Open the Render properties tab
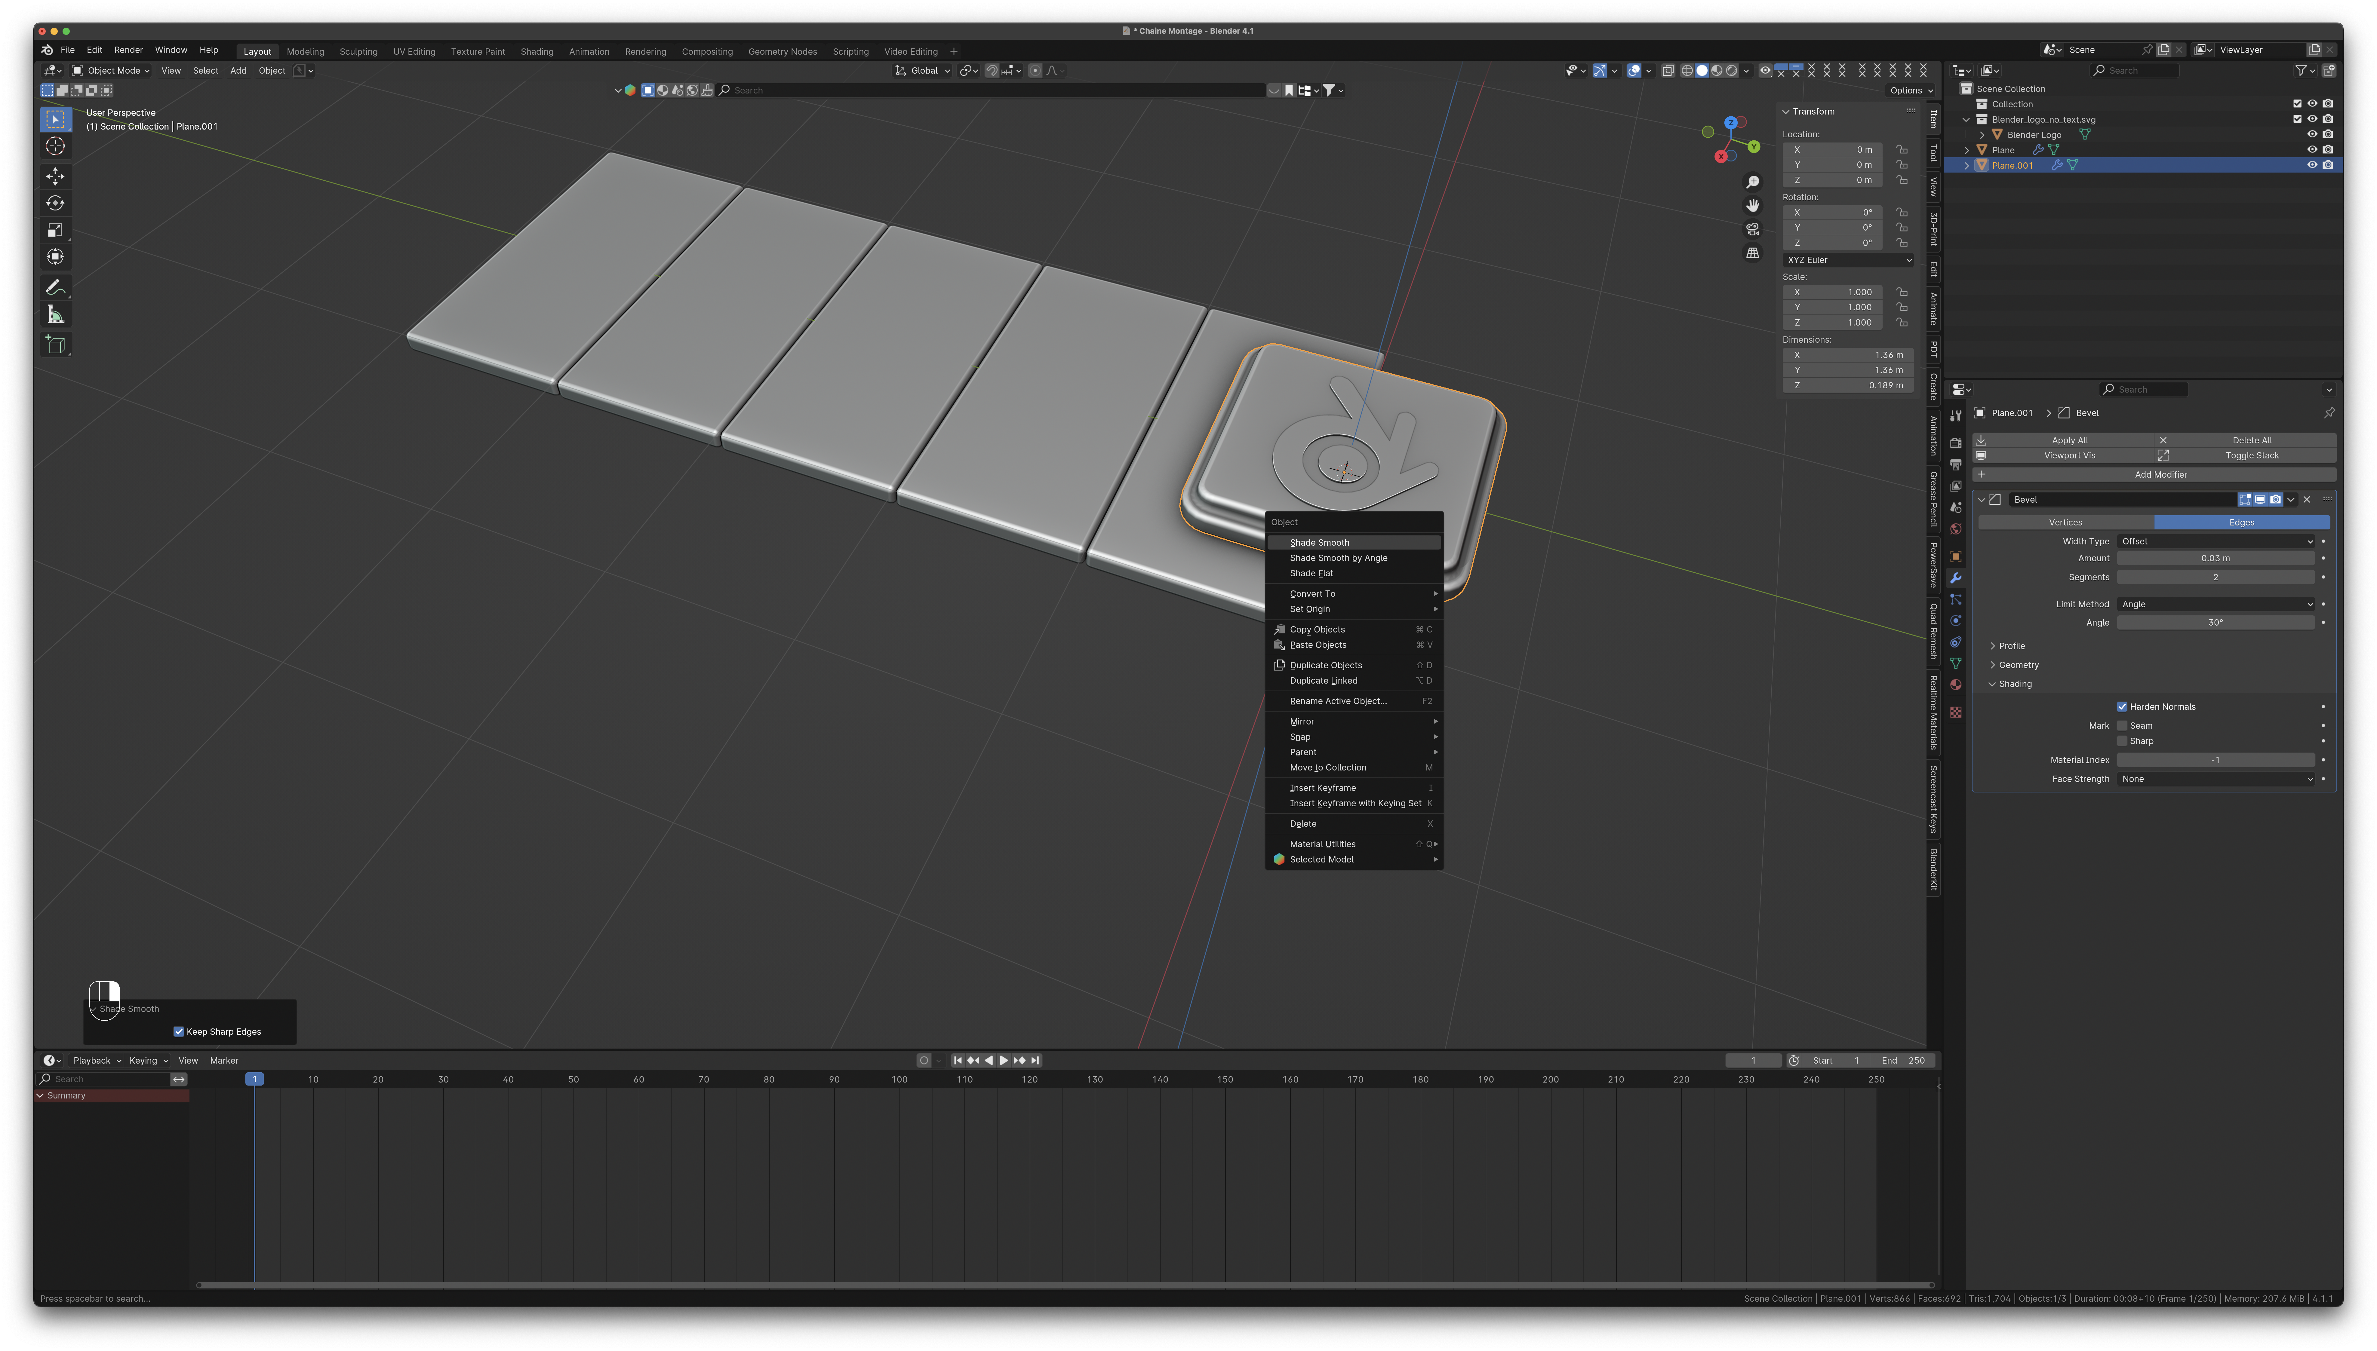This screenshot has width=2377, height=1351. [1956, 443]
